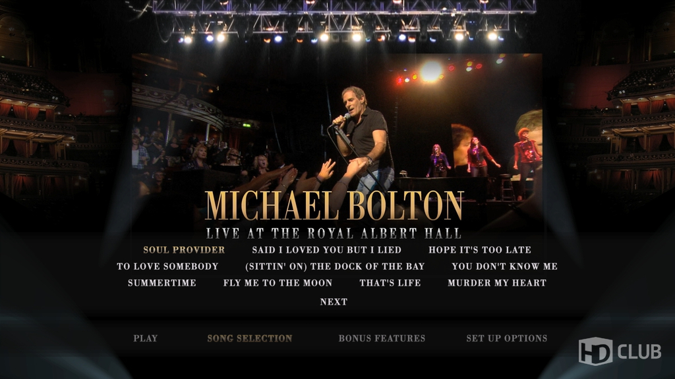
Task: Pick To Love Somebody from song list
Action: click(167, 266)
